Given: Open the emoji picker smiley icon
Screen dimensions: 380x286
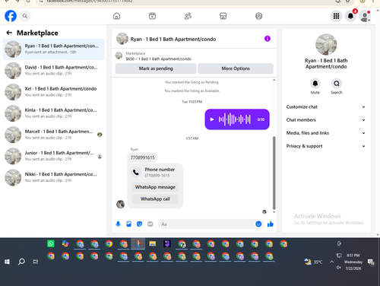Looking at the screenshot, I should pyautogui.click(x=258, y=224).
